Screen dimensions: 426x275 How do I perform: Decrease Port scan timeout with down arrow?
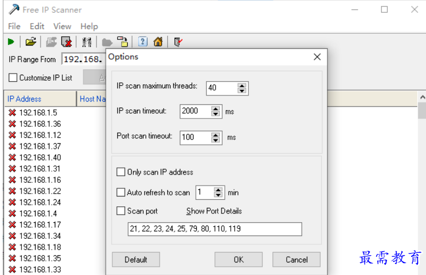coord(215,140)
